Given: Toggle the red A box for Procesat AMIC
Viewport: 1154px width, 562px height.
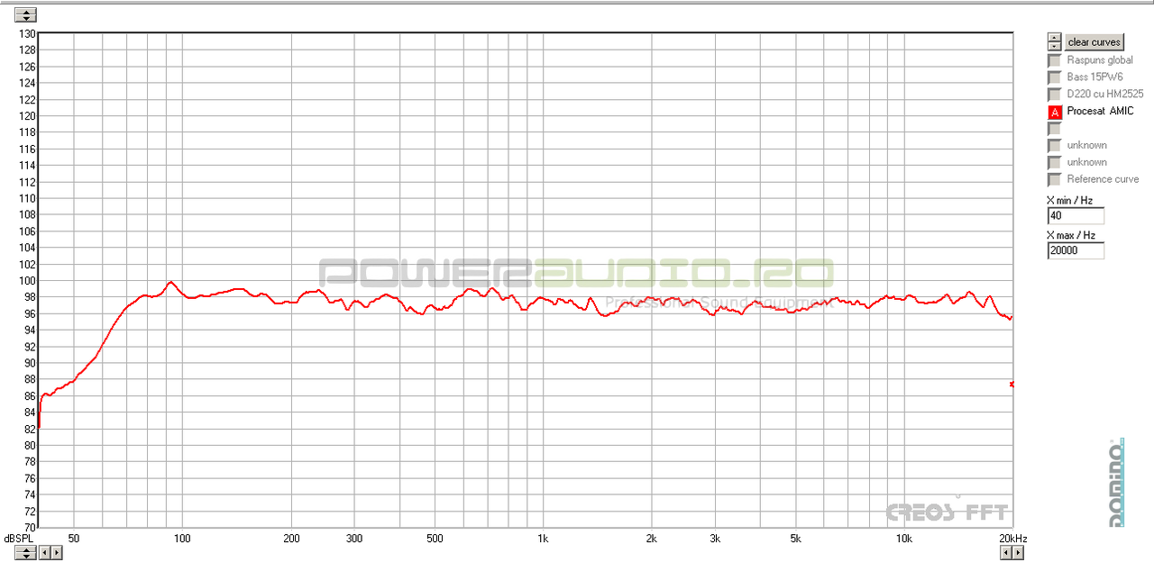Looking at the screenshot, I should point(1054,112).
